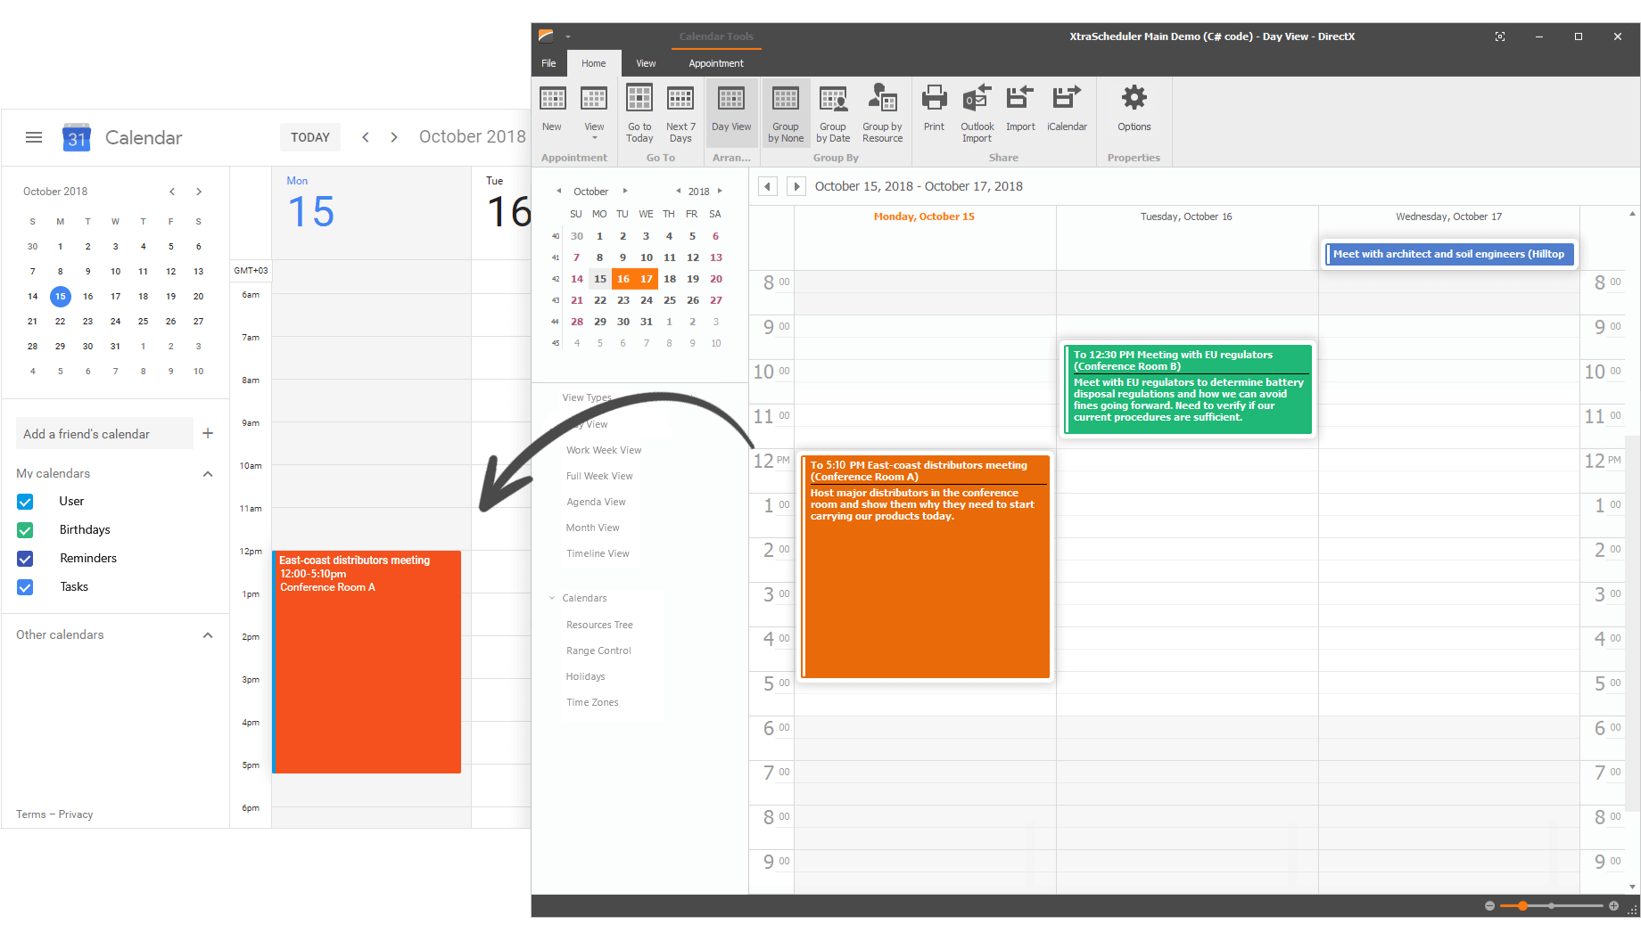Viewport: 1641px width, 941px height.
Task: Toggle the Birthdays calendar checkbox
Action: pyautogui.click(x=25, y=530)
